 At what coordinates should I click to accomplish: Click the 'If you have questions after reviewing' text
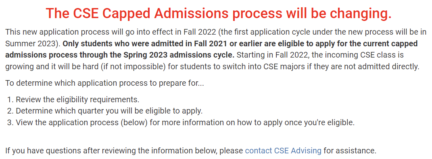tap(124, 151)
